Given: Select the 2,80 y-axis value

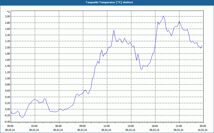Looking at the screenshot, I should pos(8,23).
